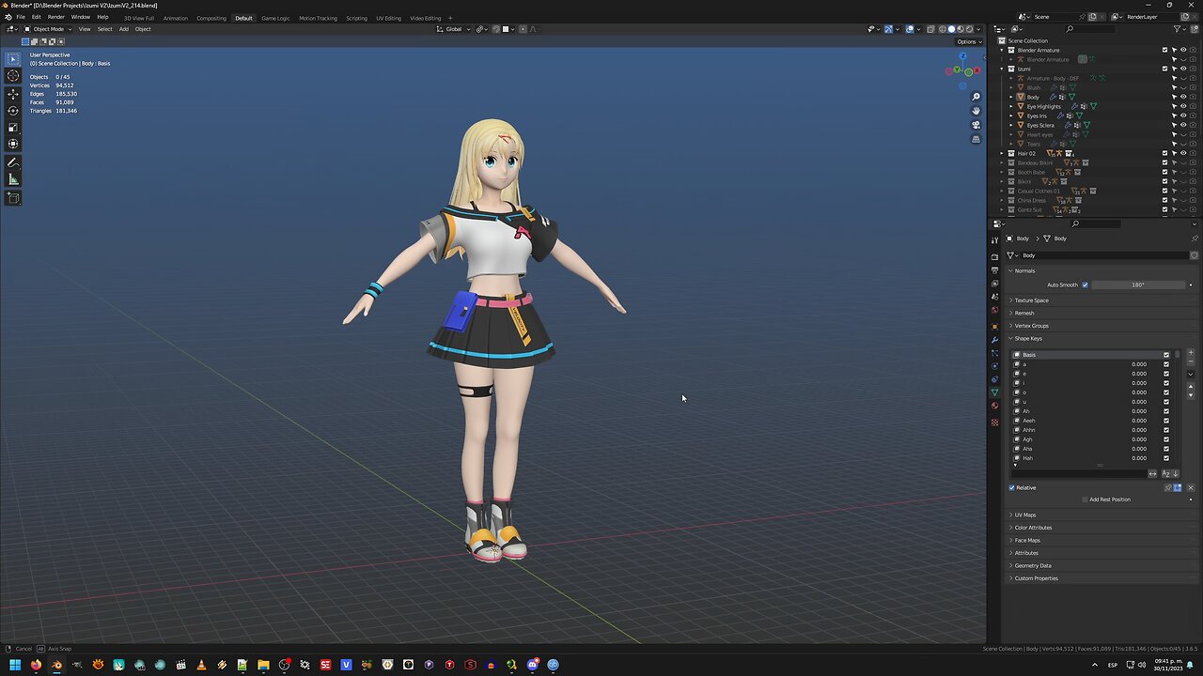Open the Material properties tab
The image size is (1203, 676).
coord(995,406)
